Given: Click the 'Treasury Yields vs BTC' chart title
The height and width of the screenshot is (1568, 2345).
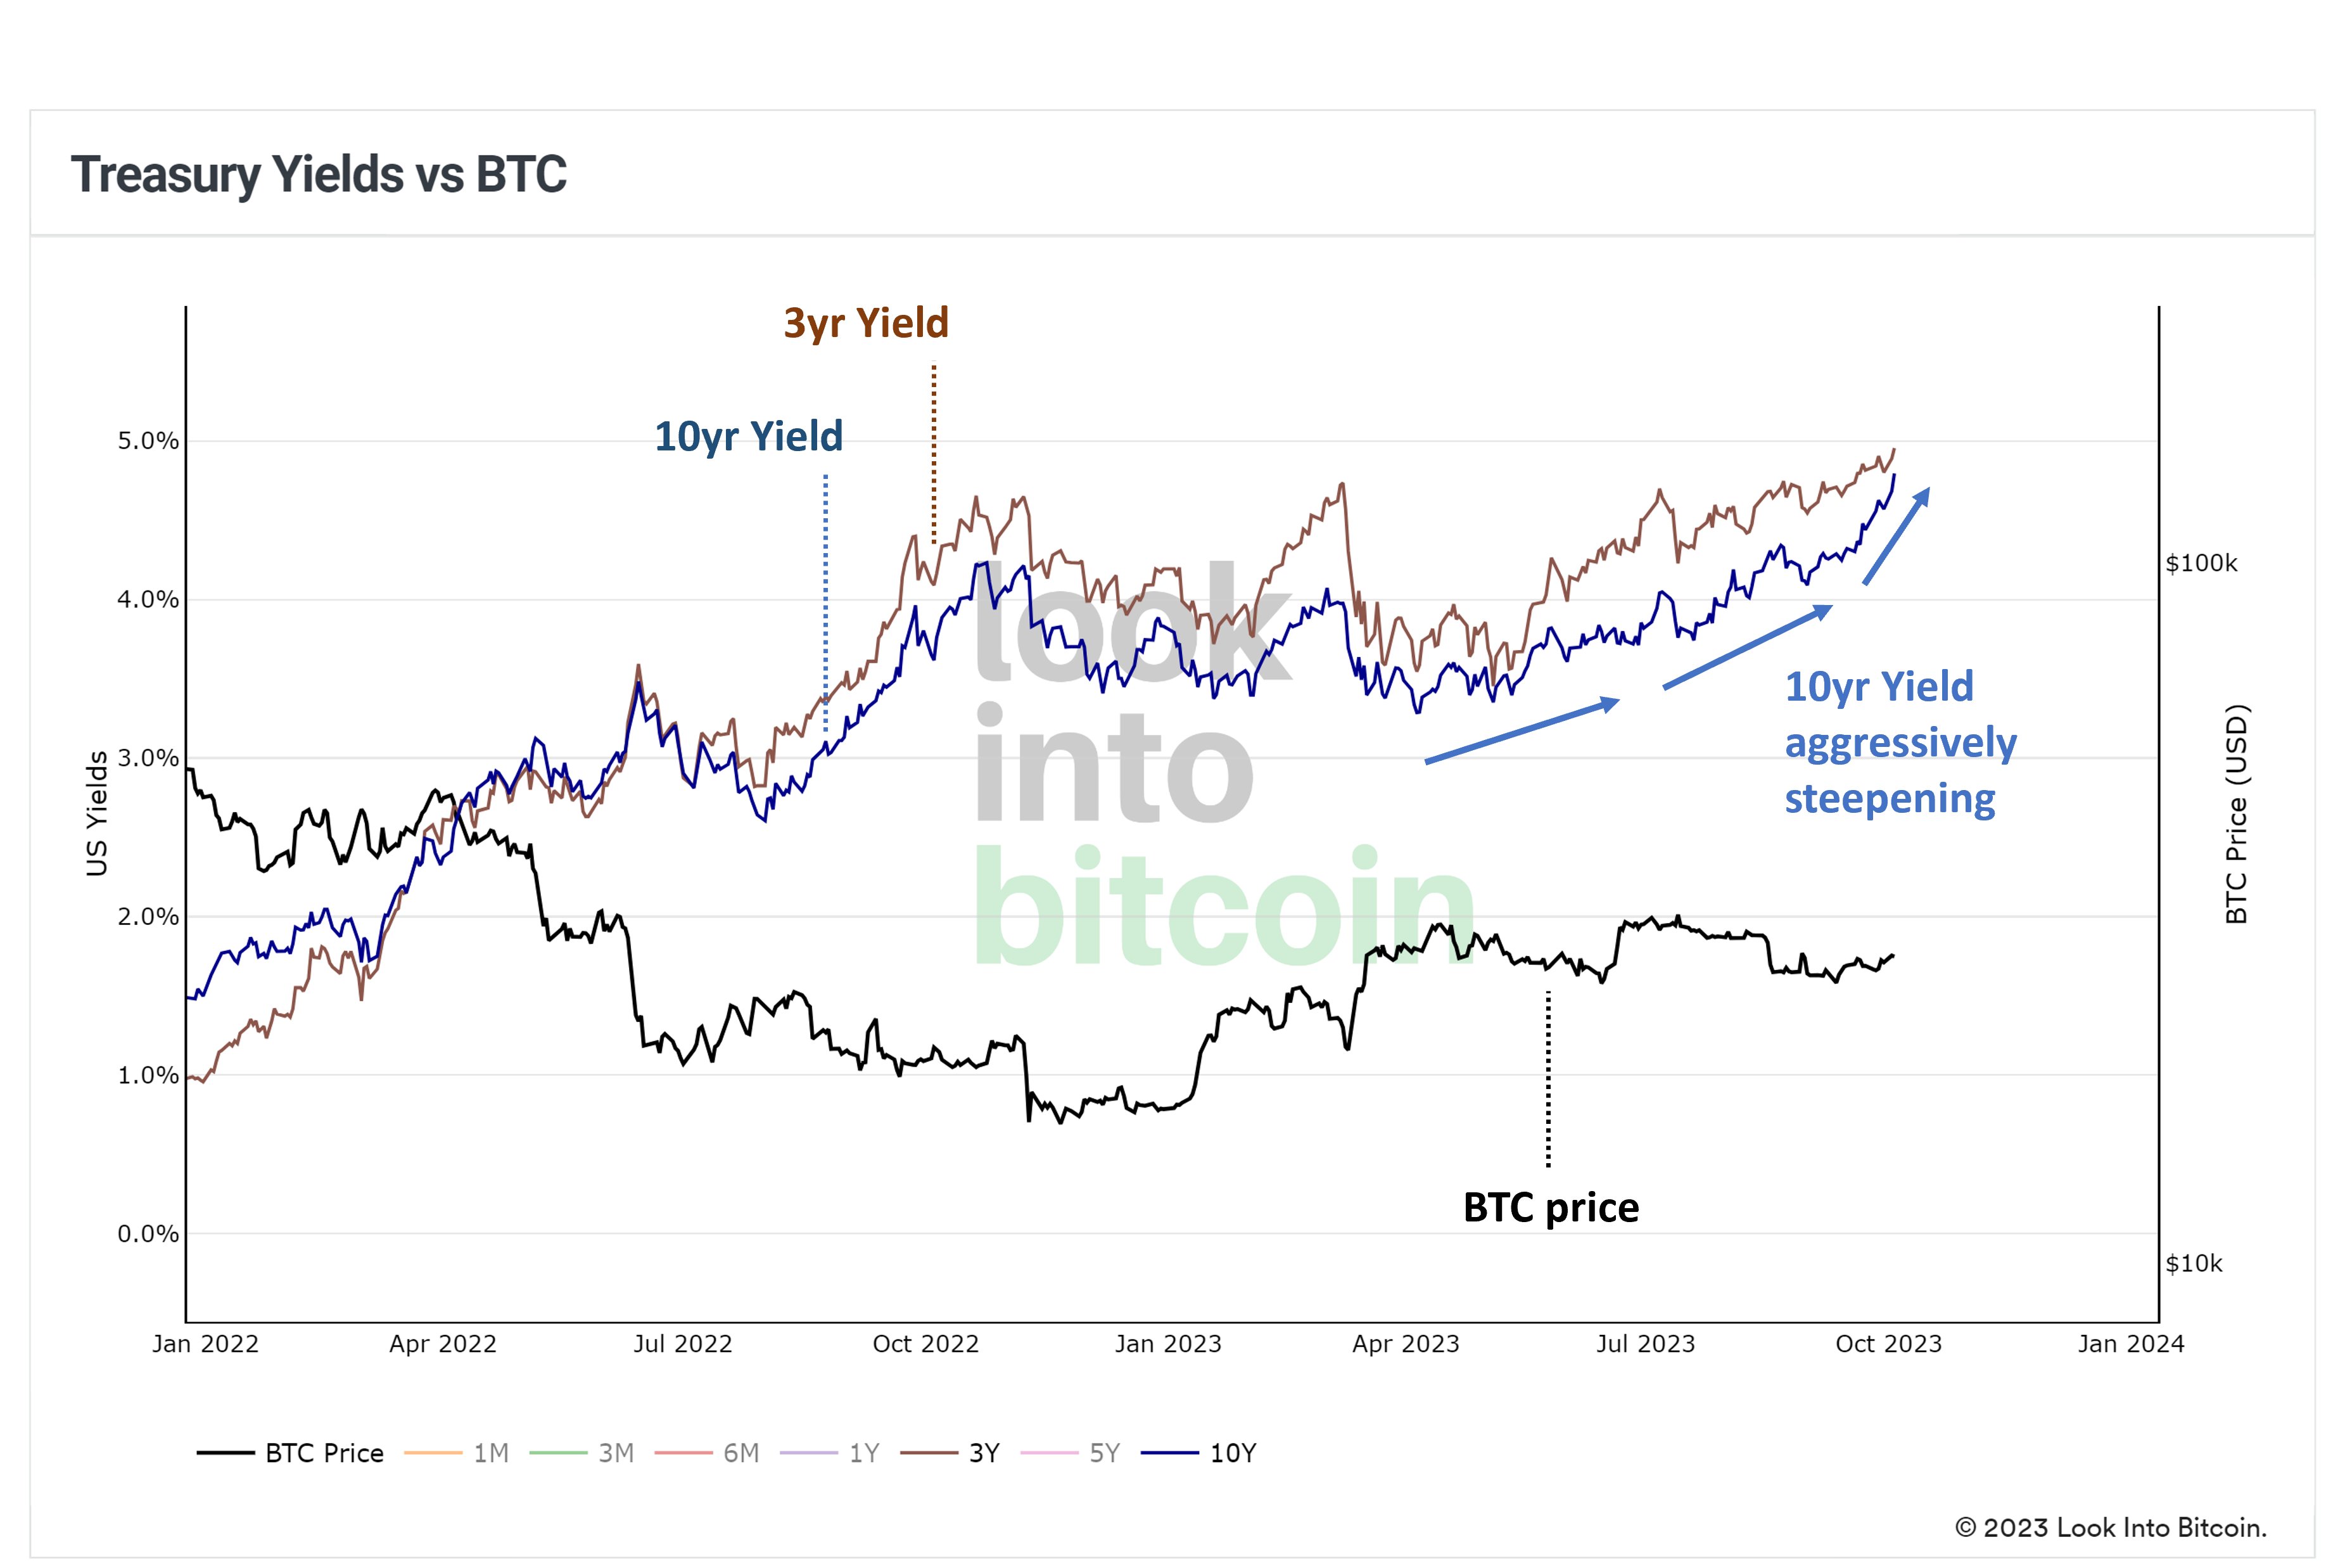Looking at the screenshot, I should point(319,174).
